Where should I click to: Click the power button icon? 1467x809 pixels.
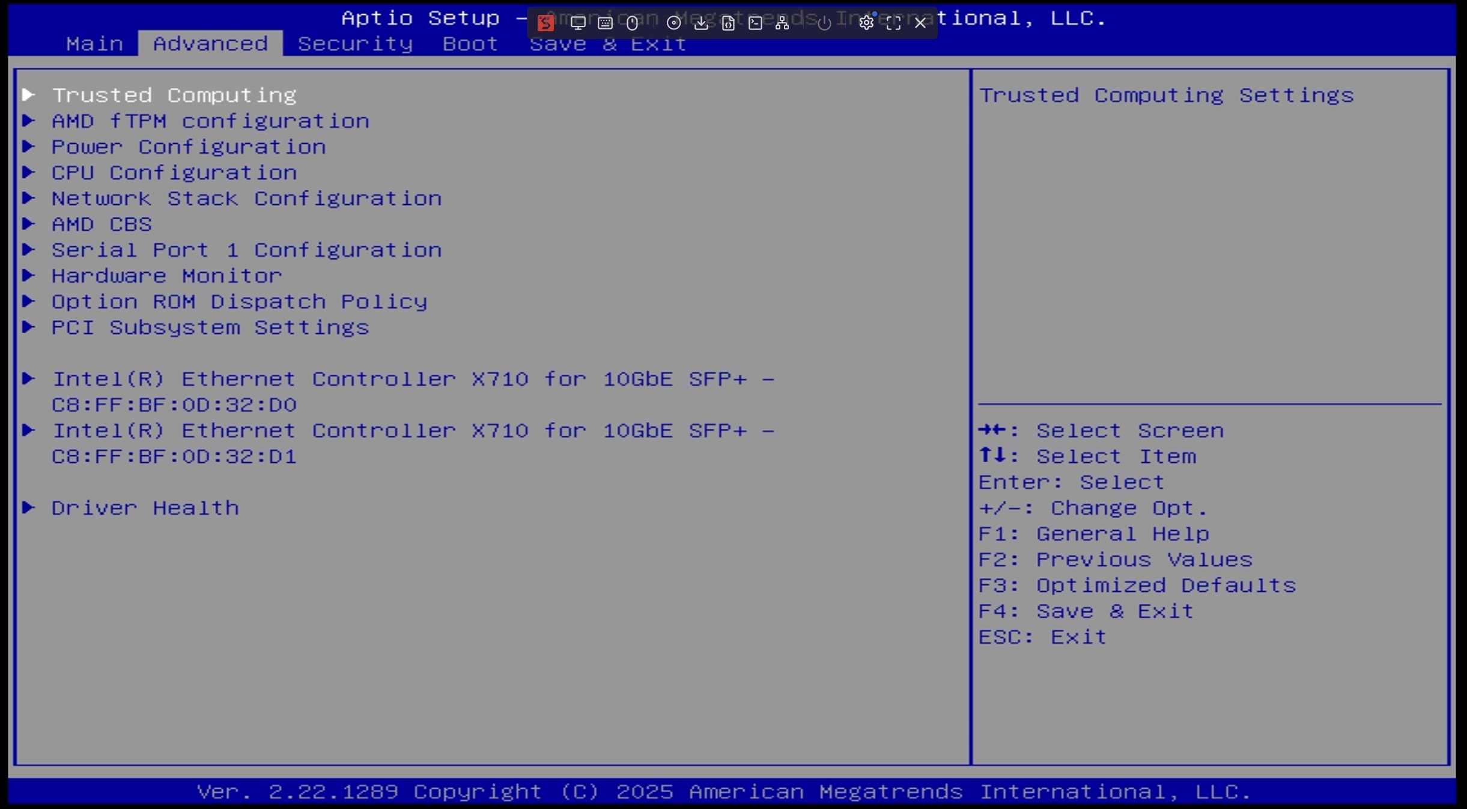click(824, 23)
